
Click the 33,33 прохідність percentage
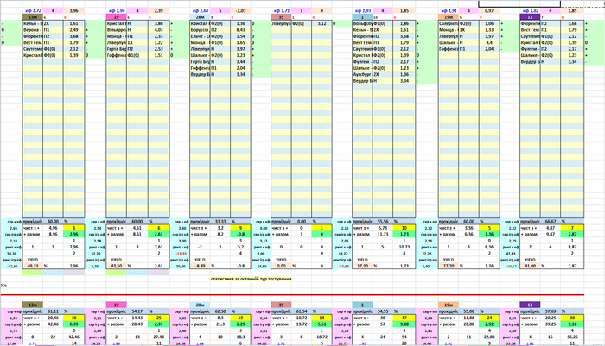220,222
